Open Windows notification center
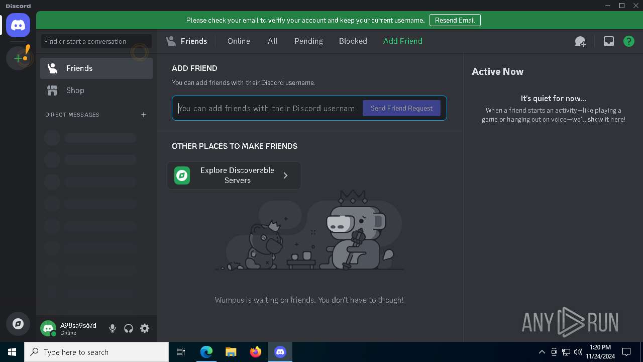Image resolution: width=643 pixels, height=362 pixels. coord(626,352)
